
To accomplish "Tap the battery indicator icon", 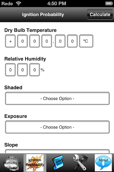I will click(x=109, y=3).
